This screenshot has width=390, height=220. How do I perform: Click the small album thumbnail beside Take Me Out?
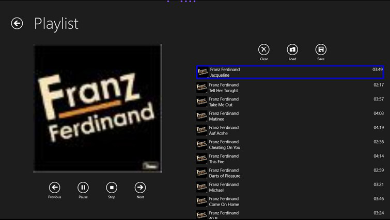click(201, 102)
